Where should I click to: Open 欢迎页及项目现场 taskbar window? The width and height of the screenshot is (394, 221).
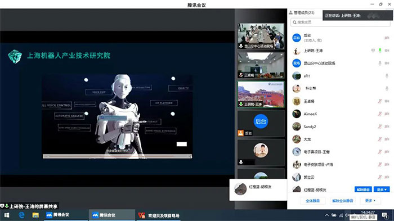click(x=159, y=215)
